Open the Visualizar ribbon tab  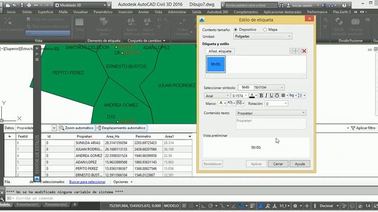click(80, 12)
